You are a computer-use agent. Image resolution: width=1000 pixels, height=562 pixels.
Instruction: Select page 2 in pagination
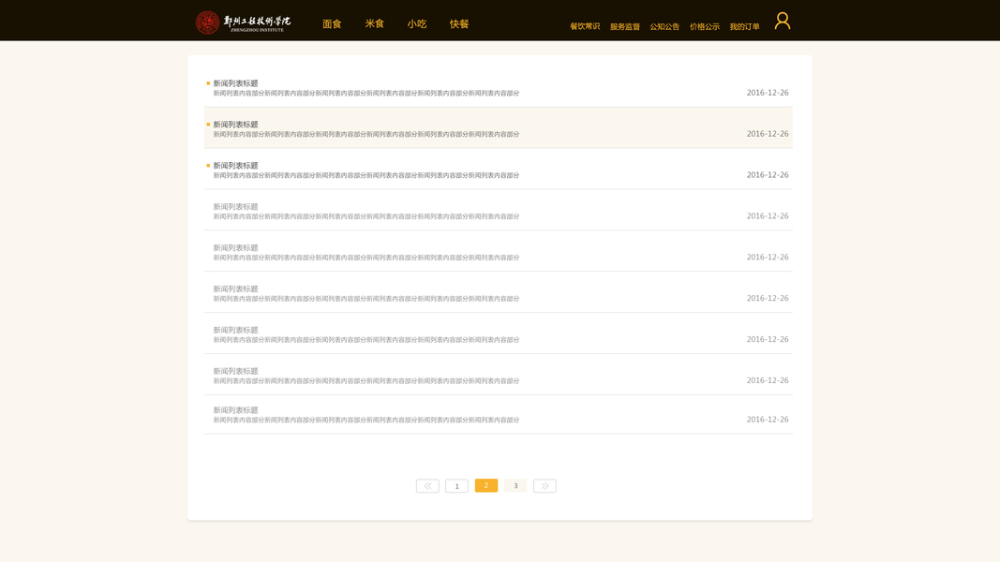[x=486, y=485]
